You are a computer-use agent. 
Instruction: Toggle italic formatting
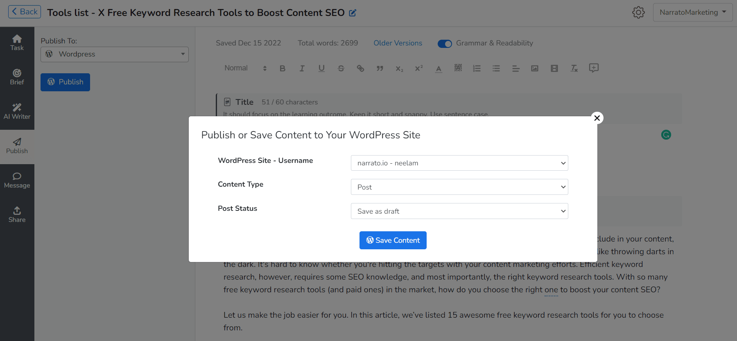pos(302,68)
